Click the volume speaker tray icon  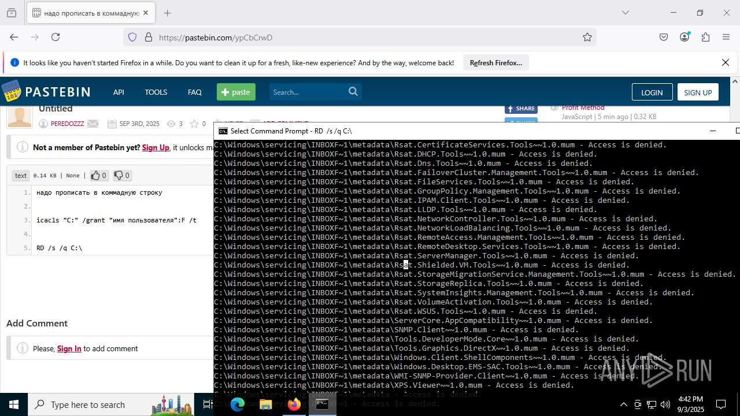(x=665, y=404)
